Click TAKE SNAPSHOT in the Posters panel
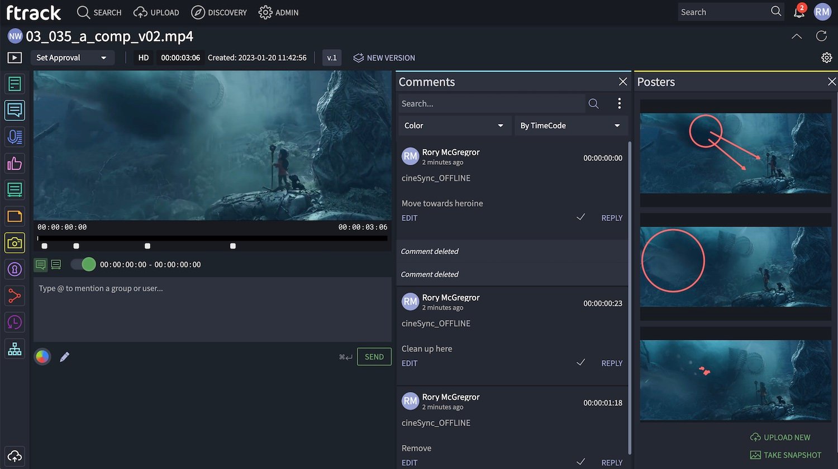The width and height of the screenshot is (838, 469). (x=785, y=455)
